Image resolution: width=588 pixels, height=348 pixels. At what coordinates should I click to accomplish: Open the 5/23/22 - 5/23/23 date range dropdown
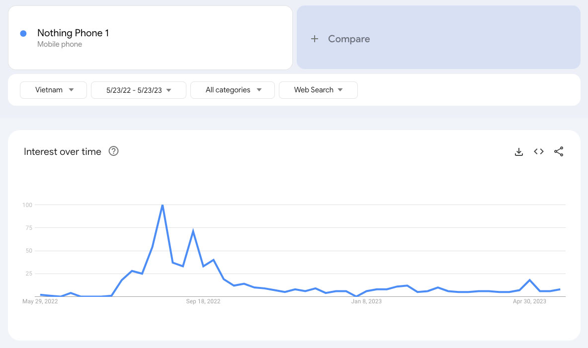tap(138, 90)
